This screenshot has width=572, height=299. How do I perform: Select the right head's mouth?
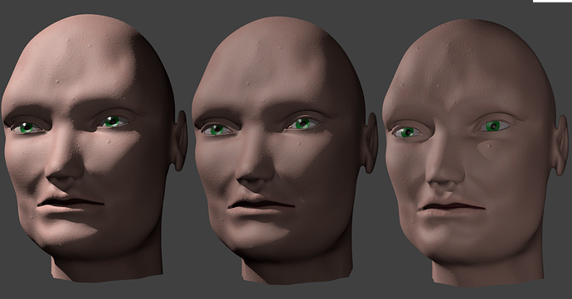[451, 208]
